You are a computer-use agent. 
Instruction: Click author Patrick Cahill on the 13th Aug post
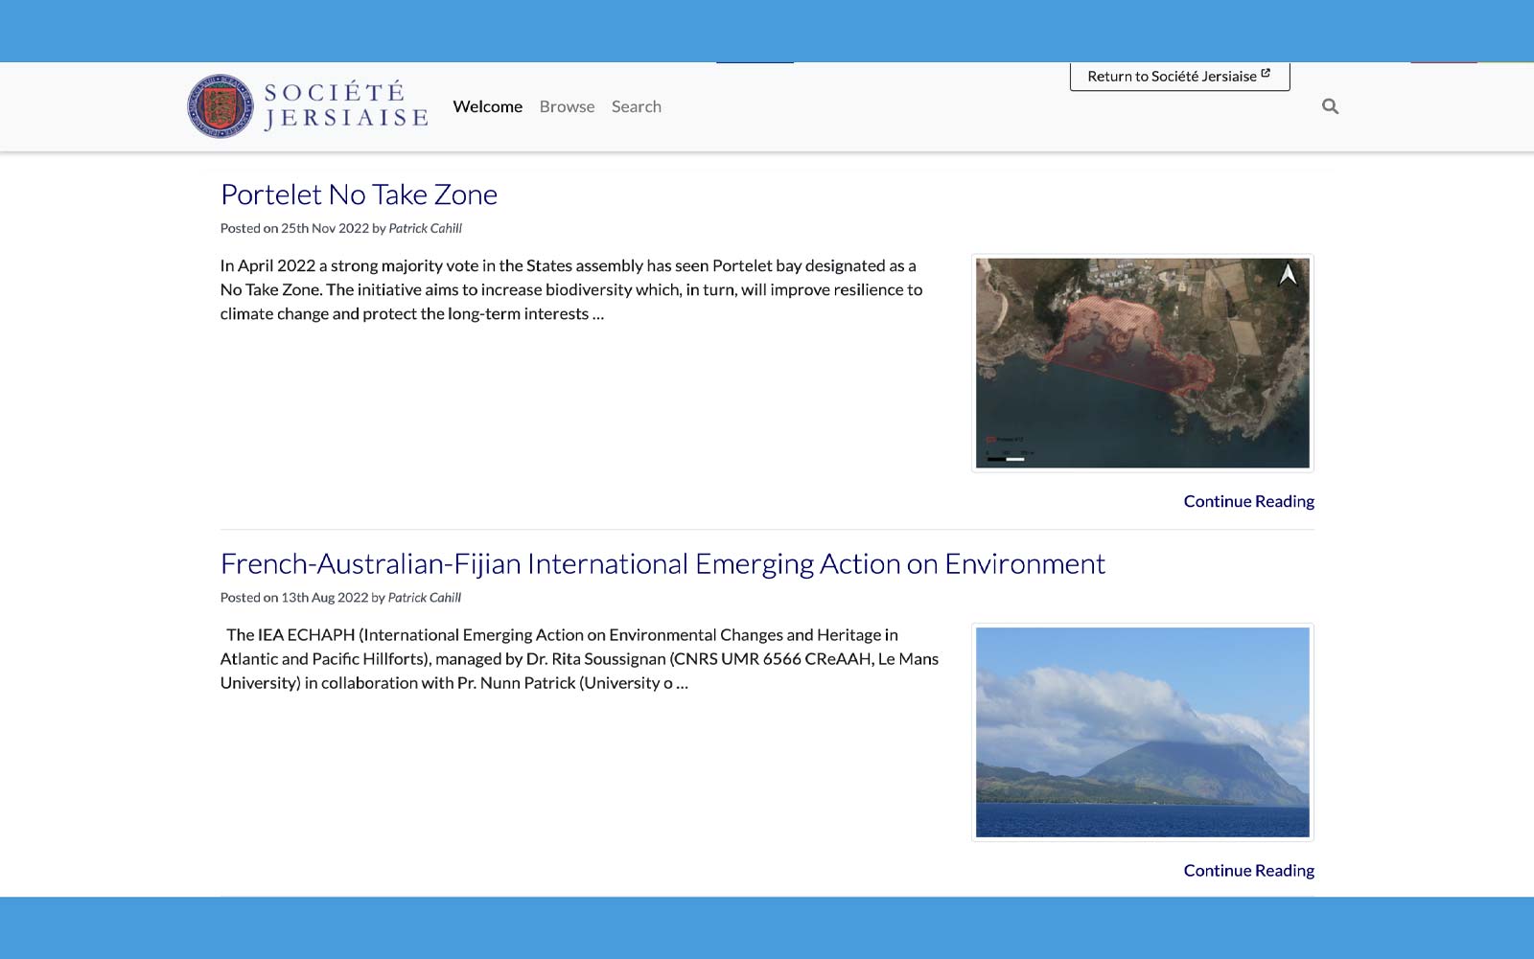424,597
